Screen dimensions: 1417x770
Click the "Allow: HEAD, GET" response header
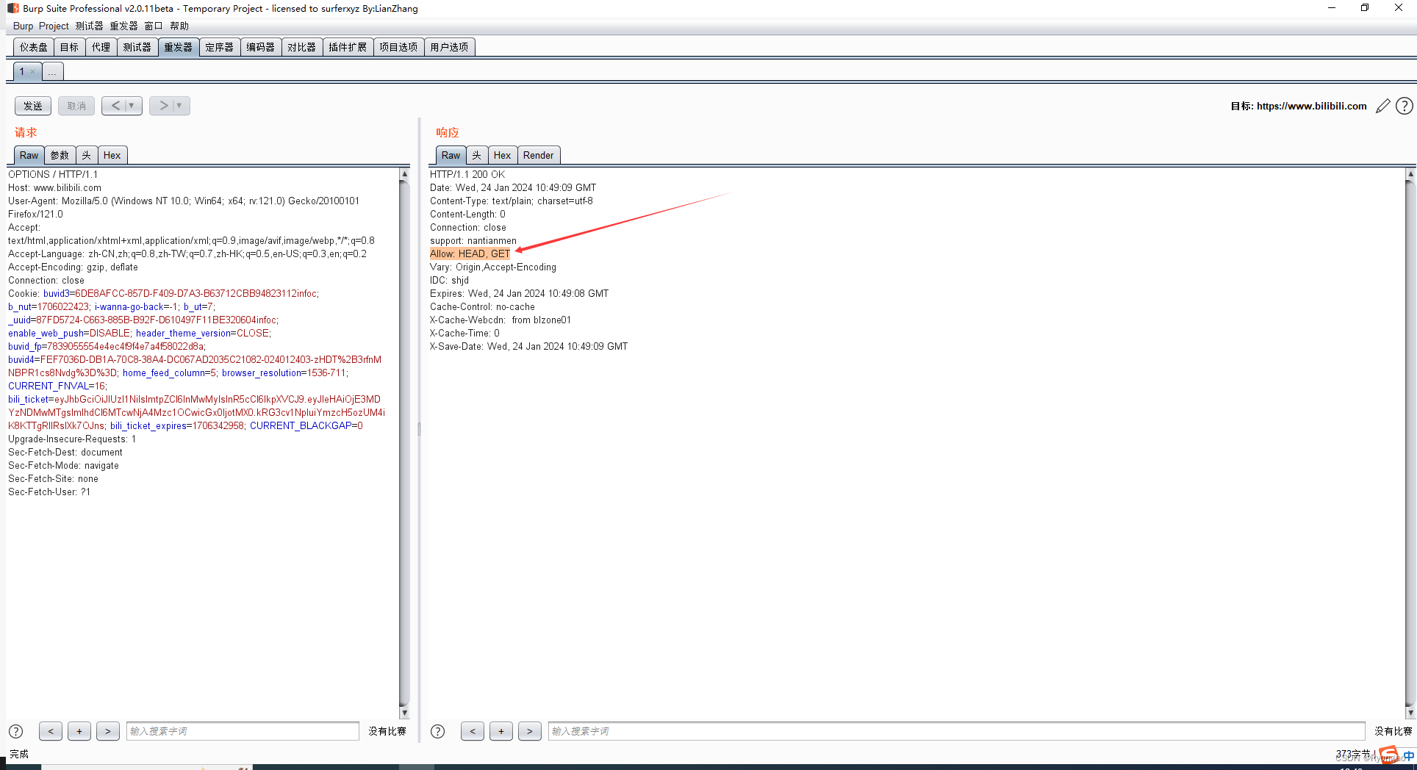pyautogui.click(x=470, y=253)
